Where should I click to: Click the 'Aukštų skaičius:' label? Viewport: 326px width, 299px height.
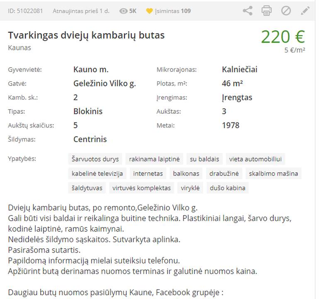coord(31,125)
